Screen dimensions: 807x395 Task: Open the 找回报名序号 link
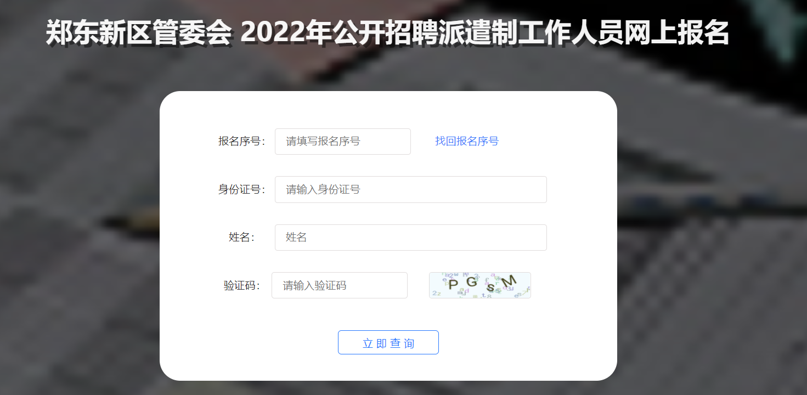point(467,142)
